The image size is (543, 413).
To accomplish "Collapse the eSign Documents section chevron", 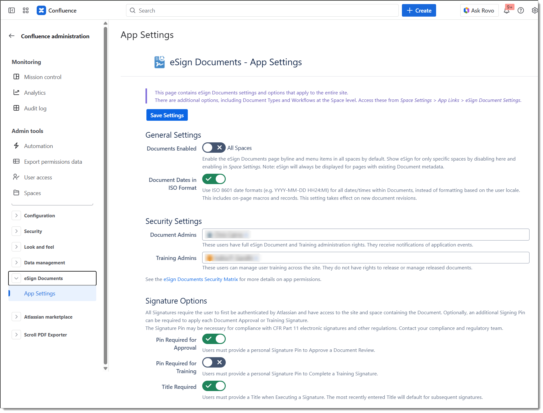I will pos(16,278).
